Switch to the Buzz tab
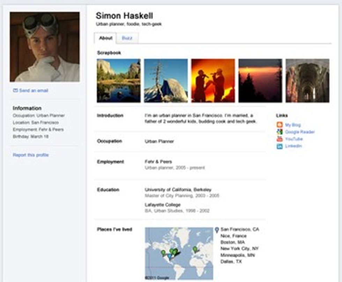Screen dimensions: 342x282 [128, 38]
